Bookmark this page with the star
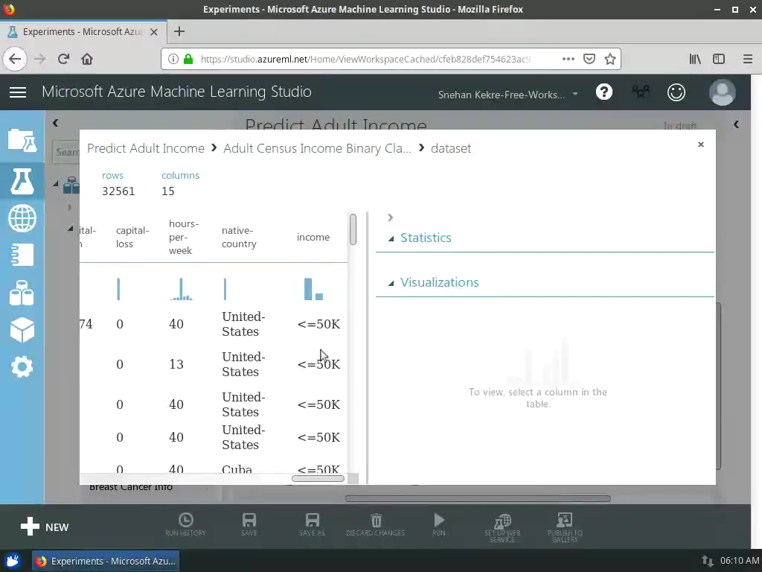This screenshot has width=762, height=572. click(x=610, y=60)
